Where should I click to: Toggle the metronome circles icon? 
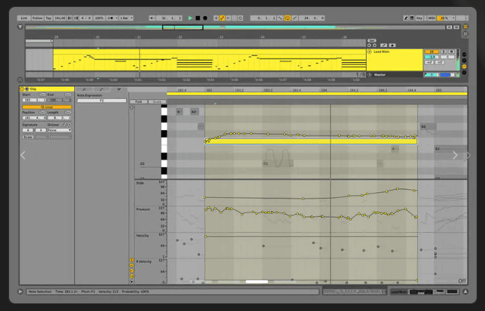[x=111, y=18]
